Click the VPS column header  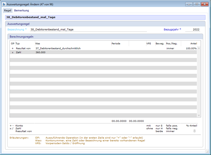tap(149, 43)
